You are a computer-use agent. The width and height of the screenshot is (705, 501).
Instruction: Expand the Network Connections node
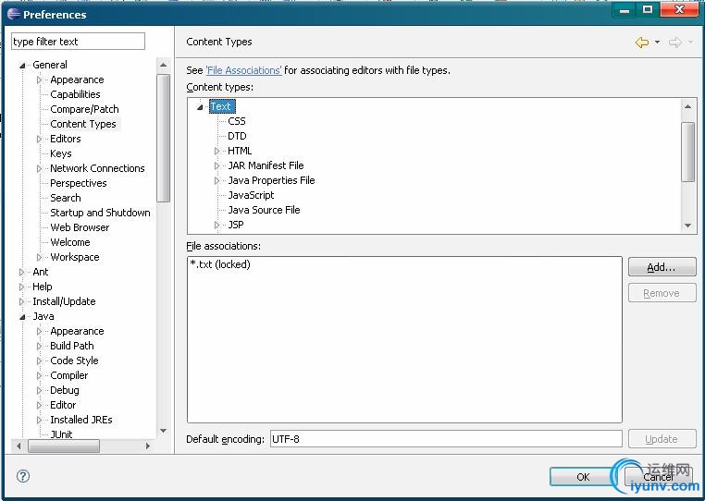[39, 169]
